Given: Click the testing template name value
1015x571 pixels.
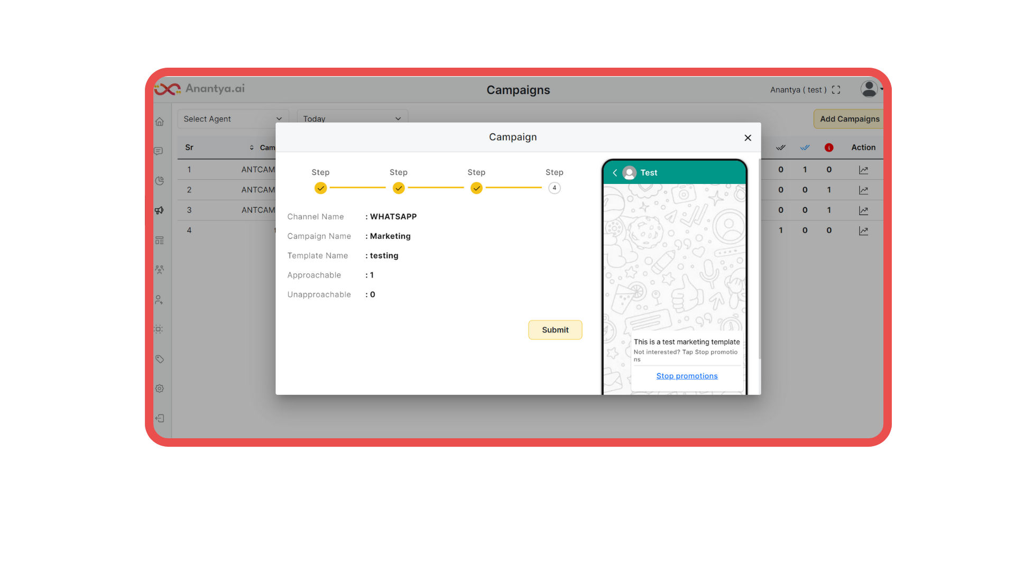Looking at the screenshot, I should point(384,256).
